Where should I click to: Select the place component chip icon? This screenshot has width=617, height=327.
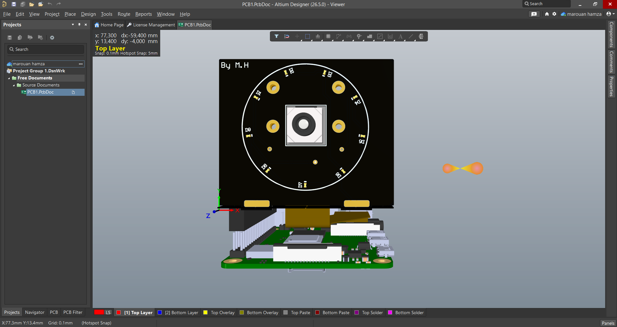[328, 36]
